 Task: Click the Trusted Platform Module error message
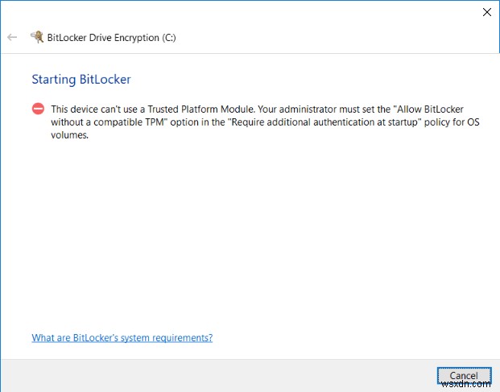click(x=265, y=122)
